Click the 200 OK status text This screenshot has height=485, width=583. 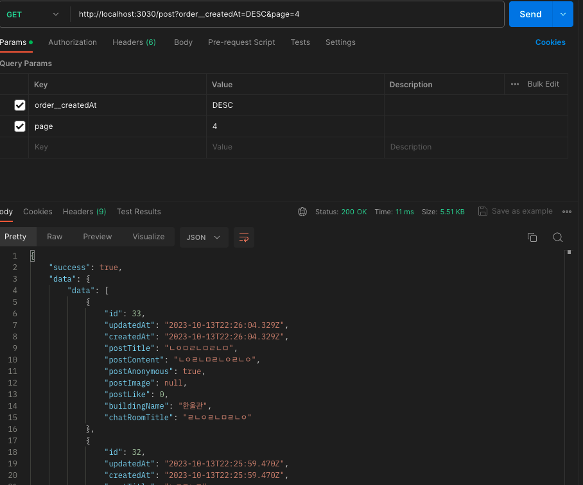[x=354, y=212]
